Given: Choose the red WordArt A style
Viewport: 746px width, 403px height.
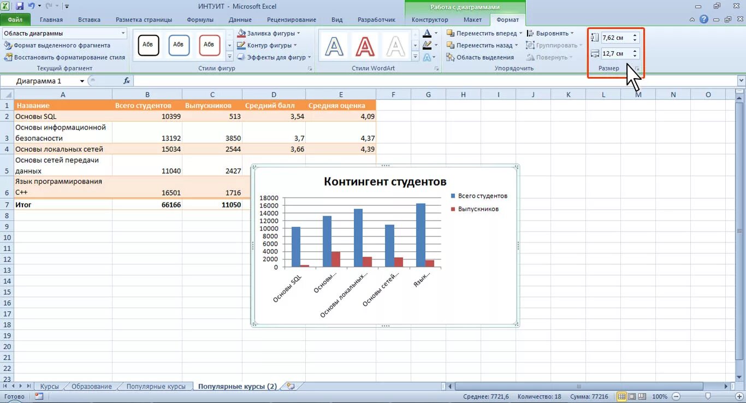Looking at the screenshot, I should click(x=364, y=46).
